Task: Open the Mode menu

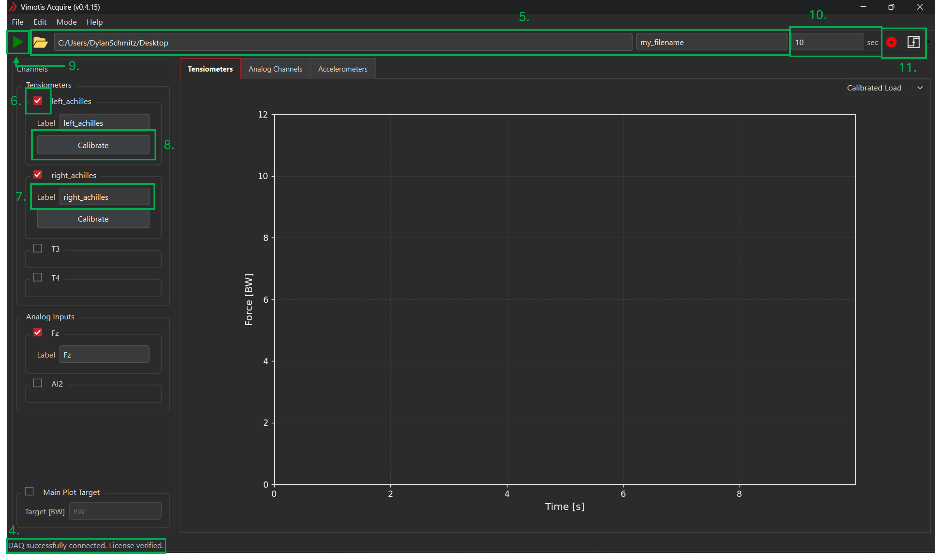Action: click(x=66, y=22)
